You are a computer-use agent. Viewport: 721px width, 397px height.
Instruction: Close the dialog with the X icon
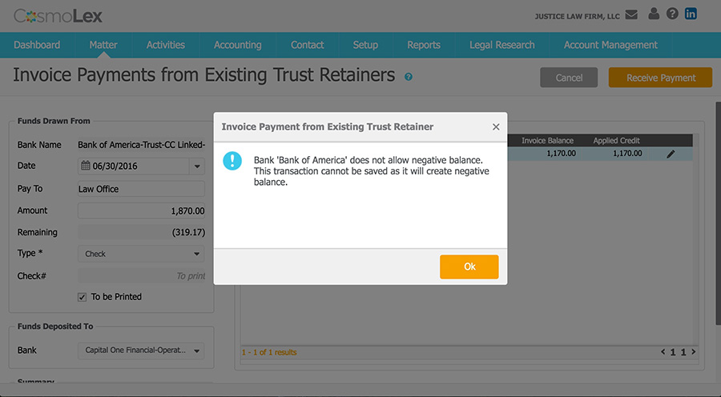pos(496,126)
